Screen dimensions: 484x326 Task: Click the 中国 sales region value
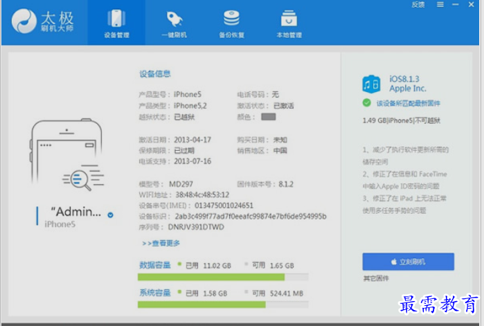tap(280, 150)
